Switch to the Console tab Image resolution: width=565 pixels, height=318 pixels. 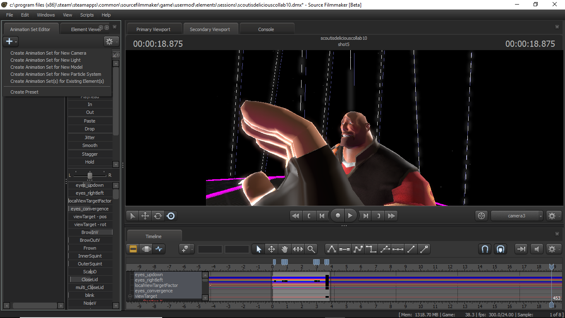(266, 29)
